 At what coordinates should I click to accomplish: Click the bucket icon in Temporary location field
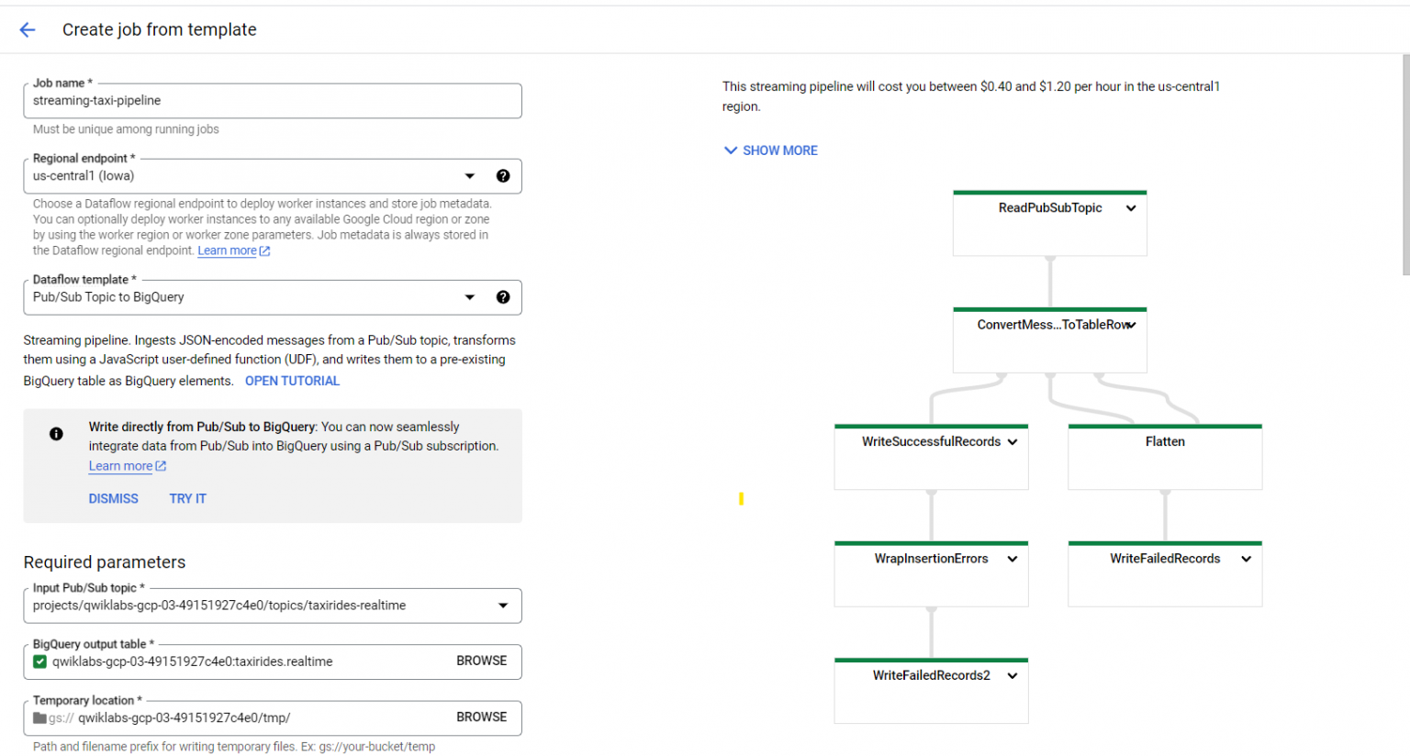tap(40, 717)
